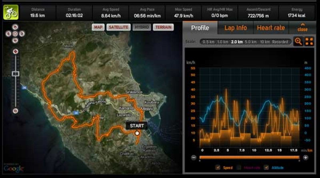
Task: Click the Distance 19.6 km stat
Action: pos(38,12)
